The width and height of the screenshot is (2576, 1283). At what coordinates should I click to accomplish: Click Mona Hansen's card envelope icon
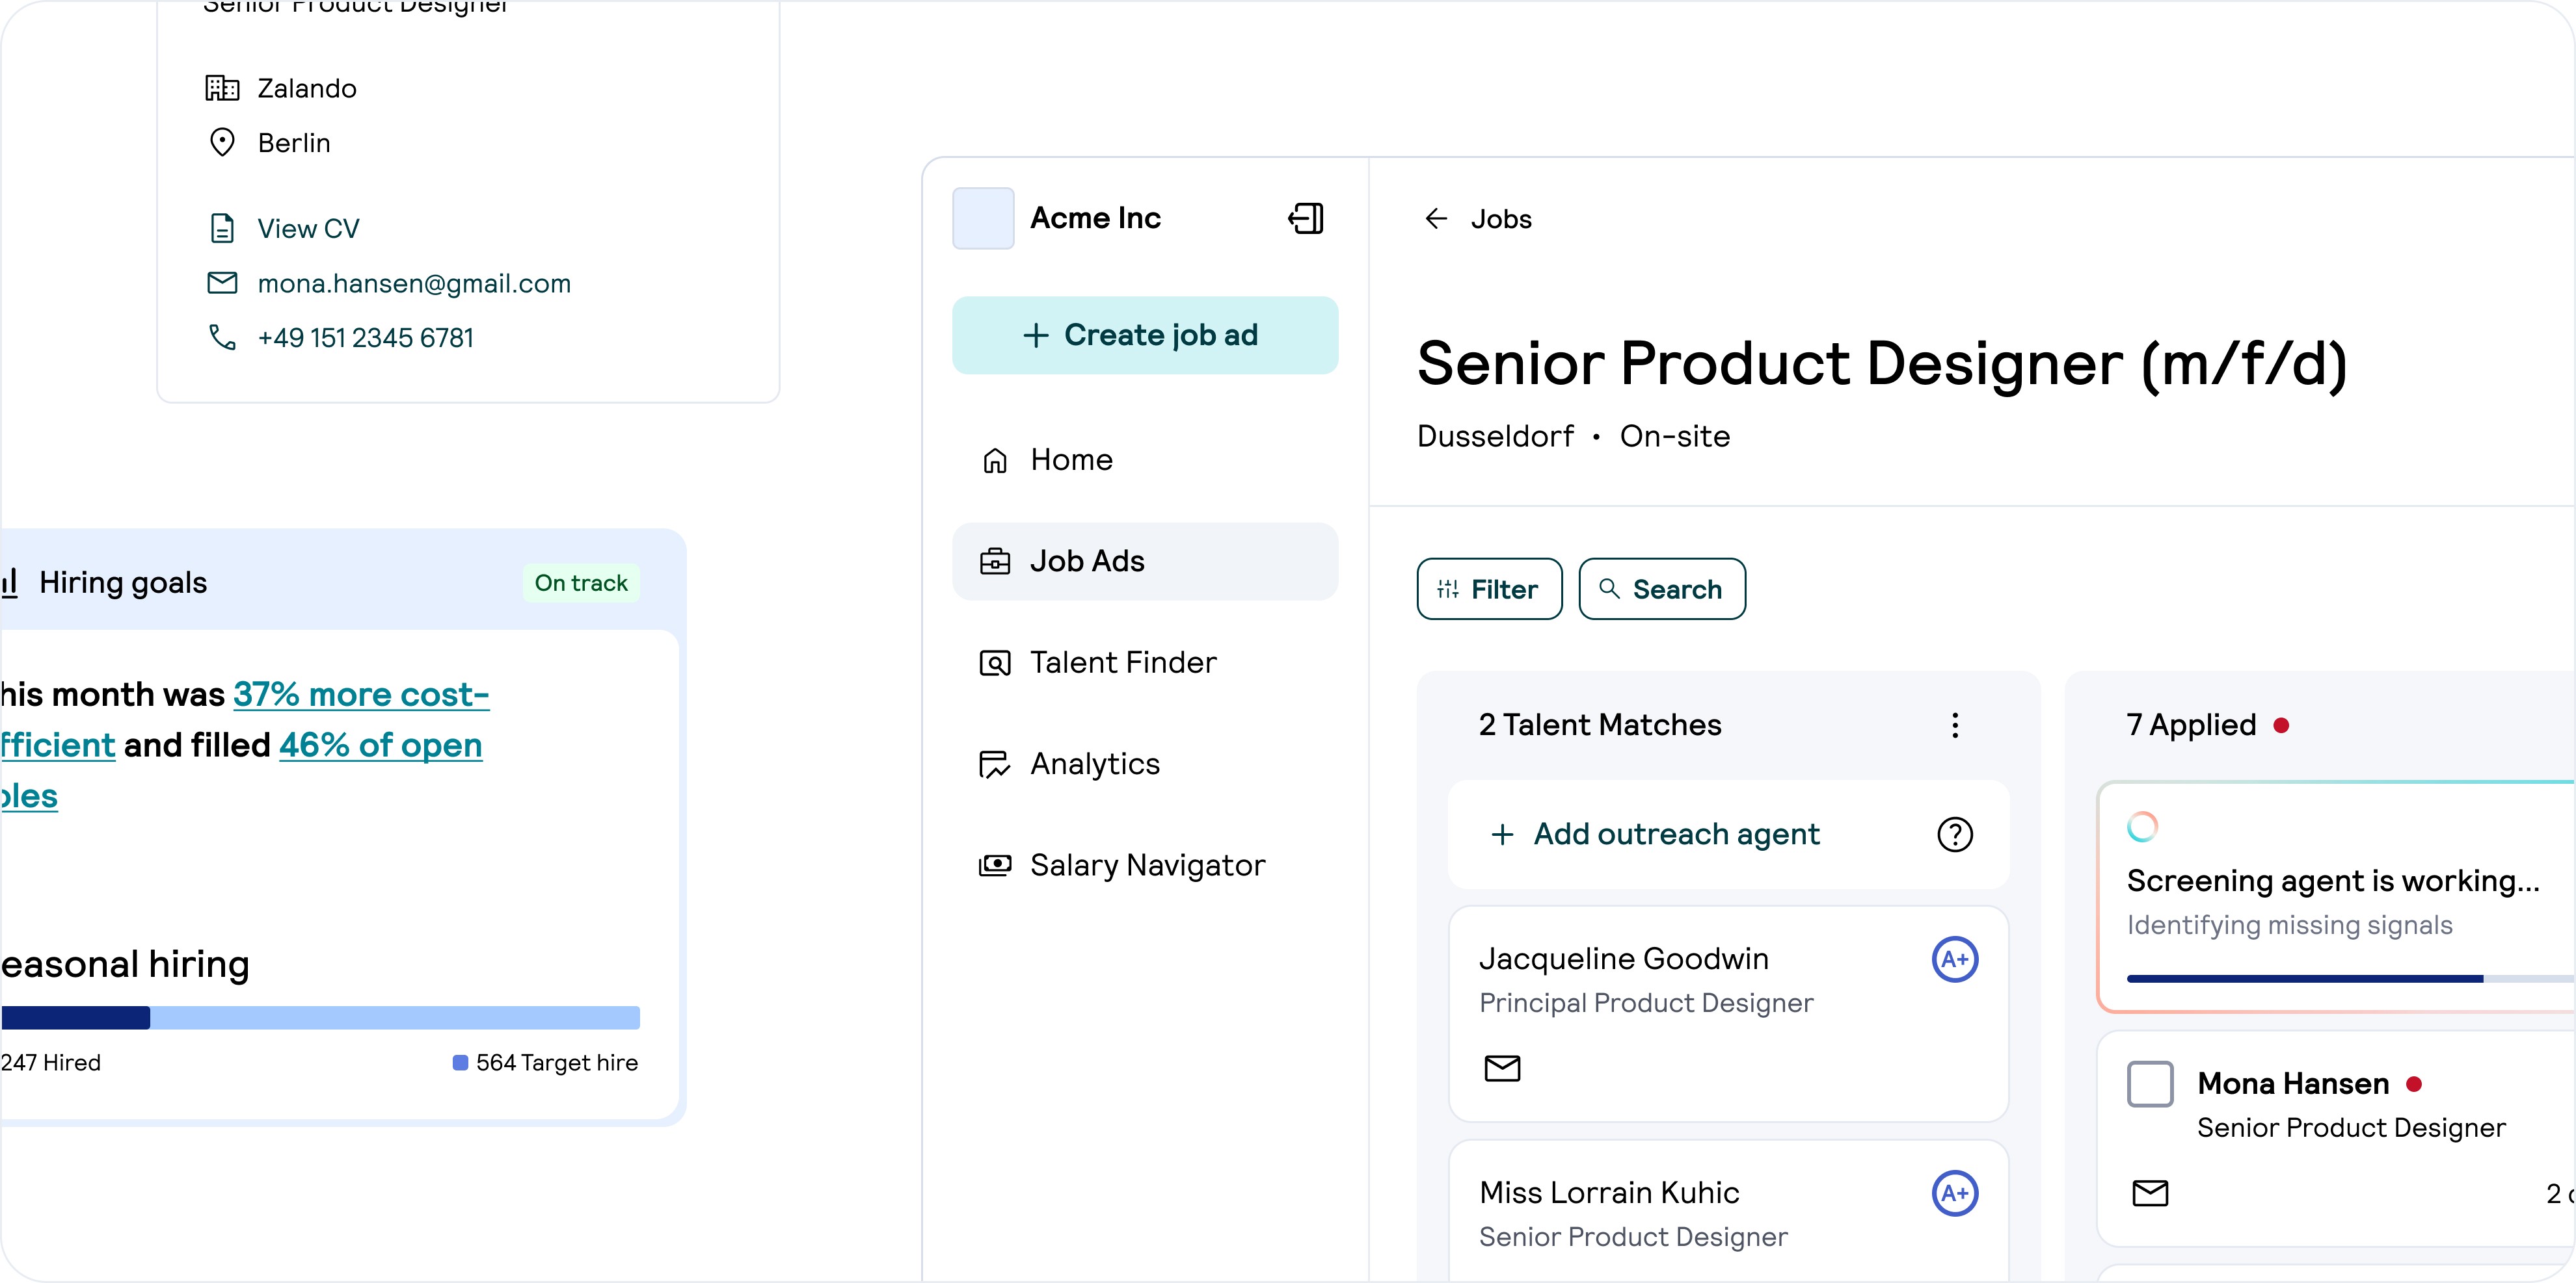(x=2150, y=1193)
